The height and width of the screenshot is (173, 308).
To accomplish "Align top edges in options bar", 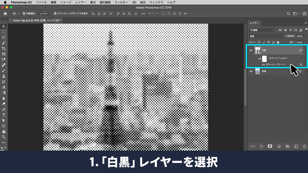I will point(118,13).
